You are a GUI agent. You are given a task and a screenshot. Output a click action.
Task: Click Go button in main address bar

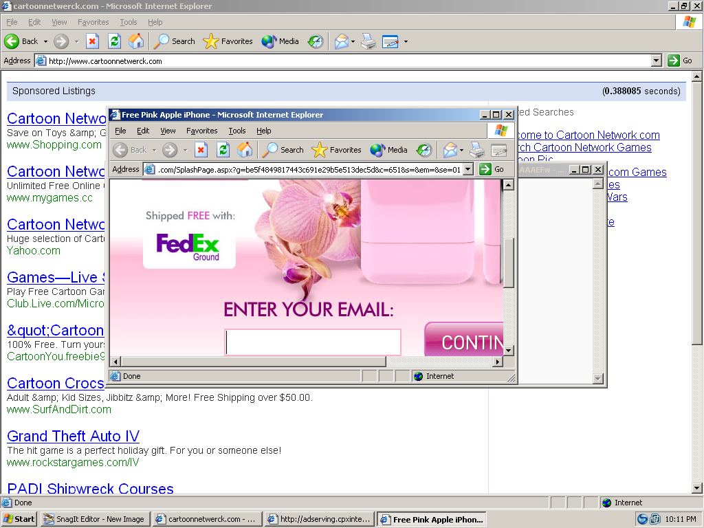tap(680, 60)
